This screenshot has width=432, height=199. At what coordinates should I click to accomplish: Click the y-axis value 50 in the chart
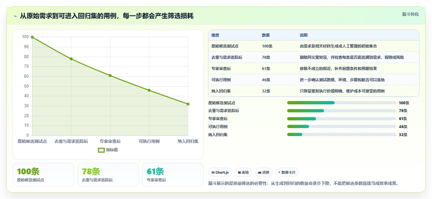click(26, 86)
